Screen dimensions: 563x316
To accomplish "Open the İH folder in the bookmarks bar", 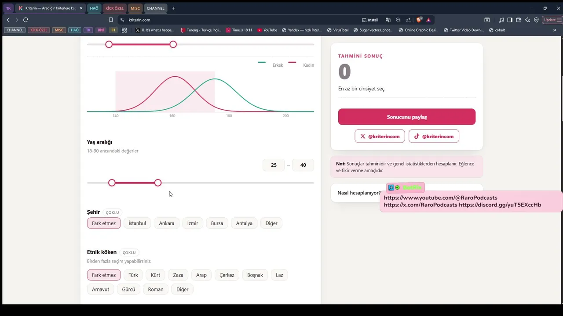I will (113, 30).
